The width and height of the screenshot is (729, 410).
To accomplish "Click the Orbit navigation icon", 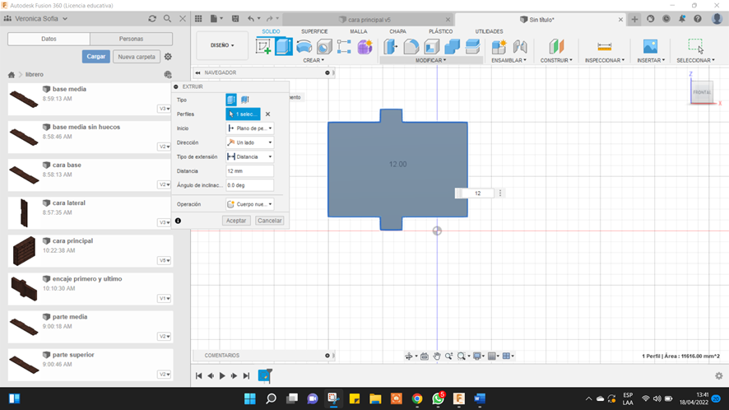I will tap(409, 356).
